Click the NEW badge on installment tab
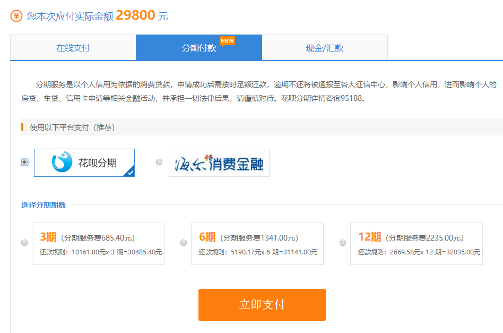 click(227, 41)
